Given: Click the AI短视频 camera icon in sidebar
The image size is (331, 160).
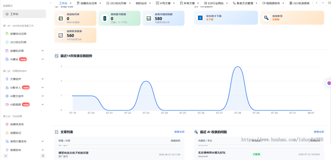Looking at the screenshot, I should coord(7,105).
